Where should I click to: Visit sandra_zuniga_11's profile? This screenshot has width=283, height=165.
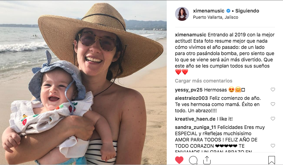(195, 128)
